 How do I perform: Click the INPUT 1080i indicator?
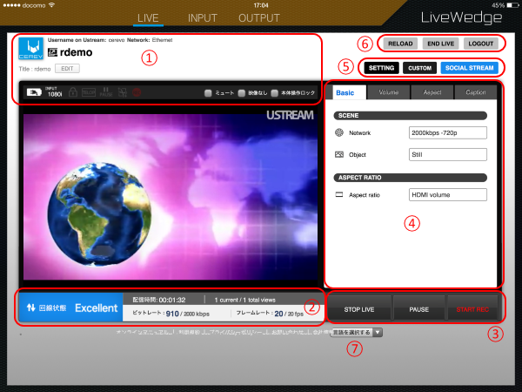click(x=54, y=92)
